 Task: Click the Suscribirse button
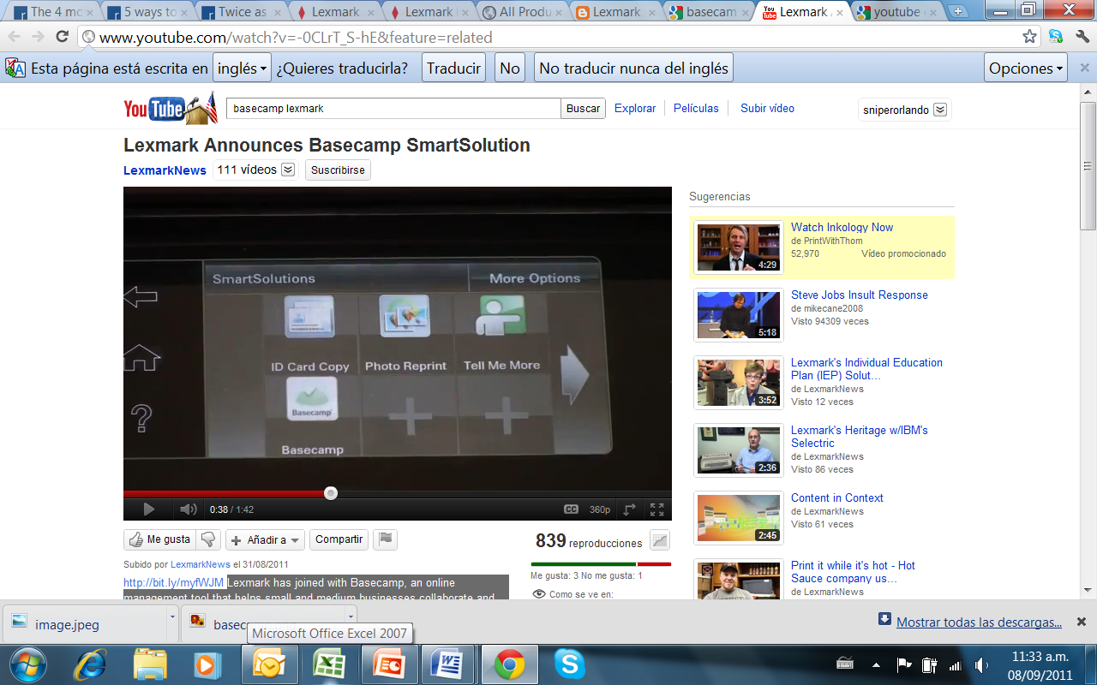[338, 170]
